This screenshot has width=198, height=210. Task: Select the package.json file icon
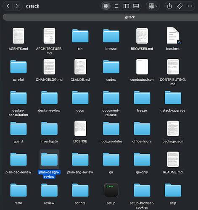[x=173, y=129]
